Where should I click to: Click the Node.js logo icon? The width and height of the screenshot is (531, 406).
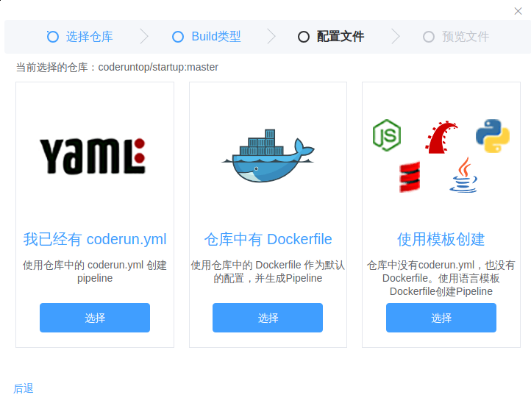(387, 135)
